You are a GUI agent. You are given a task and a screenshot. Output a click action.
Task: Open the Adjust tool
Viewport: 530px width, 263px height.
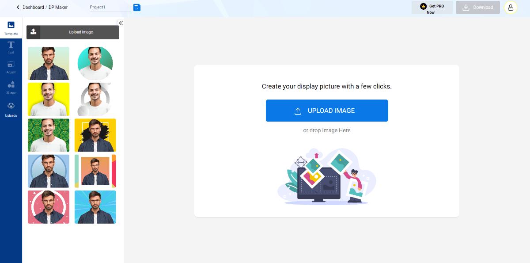tap(11, 65)
